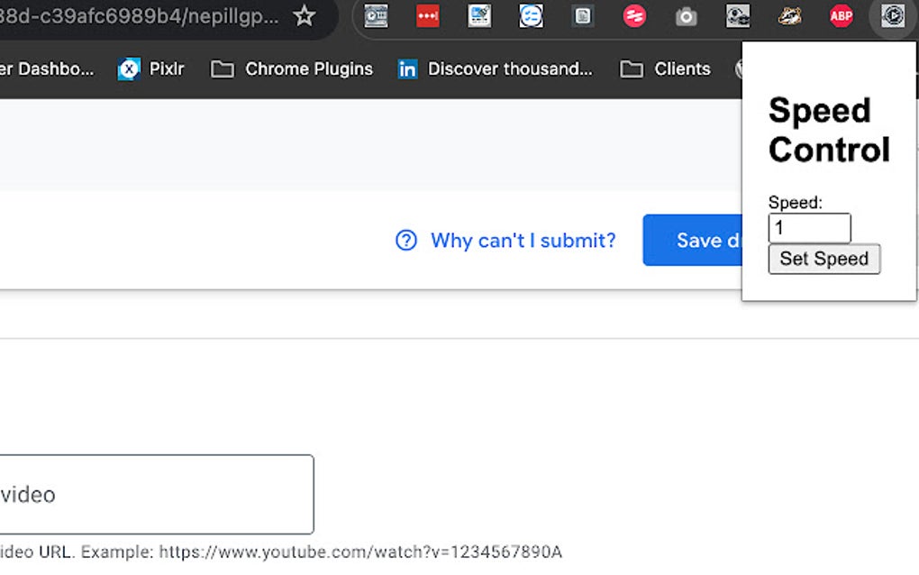The image size is (919, 575).
Task: Open the Discover thousand LinkedIn bookmark
Action: (x=496, y=68)
